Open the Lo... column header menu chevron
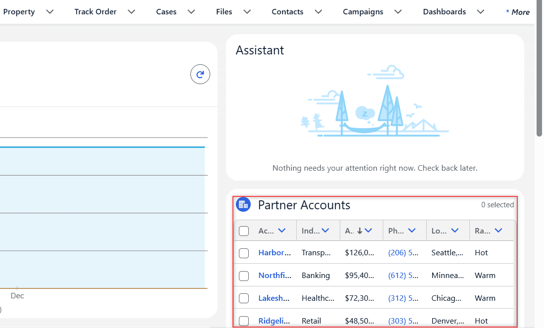Image resolution: width=544 pixels, height=328 pixels. 455,231
